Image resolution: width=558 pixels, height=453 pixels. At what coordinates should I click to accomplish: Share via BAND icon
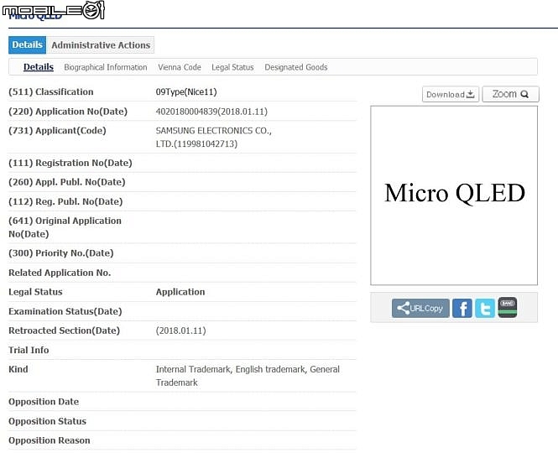point(507,308)
